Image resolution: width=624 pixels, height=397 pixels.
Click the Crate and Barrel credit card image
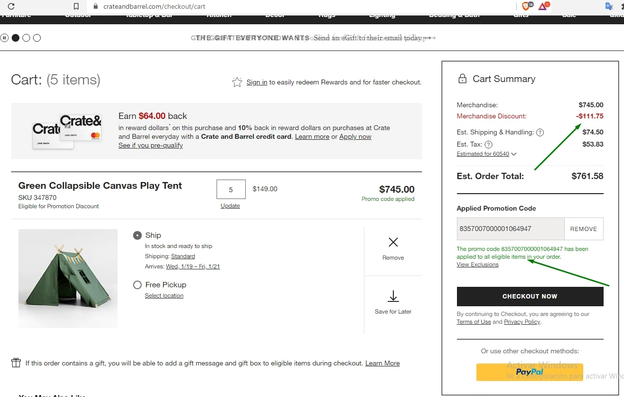[x=67, y=131]
